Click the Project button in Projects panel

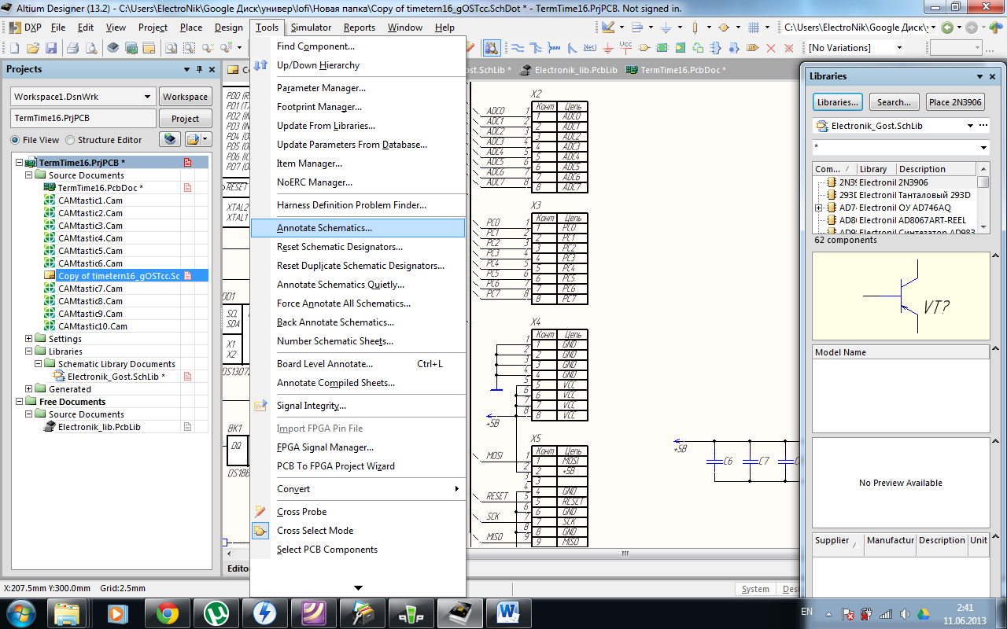186,119
